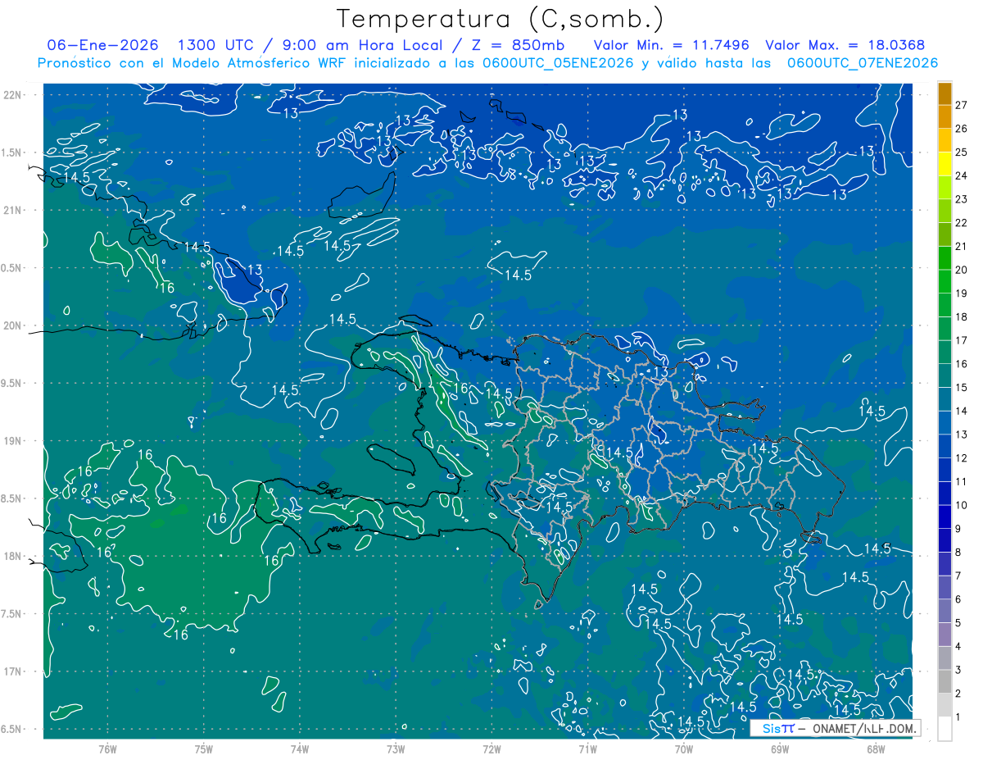This screenshot has width=983, height=760.
Task: Click the color scale label "21"
Action: click(962, 247)
